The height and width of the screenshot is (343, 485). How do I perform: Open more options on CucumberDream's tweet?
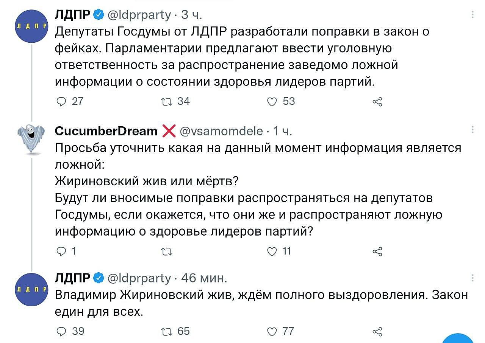click(x=472, y=130)
